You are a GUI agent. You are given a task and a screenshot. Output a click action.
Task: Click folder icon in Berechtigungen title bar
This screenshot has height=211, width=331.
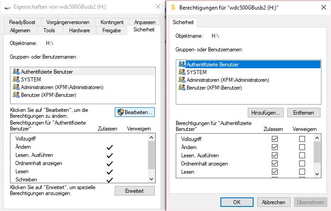[x=173, y=8]
